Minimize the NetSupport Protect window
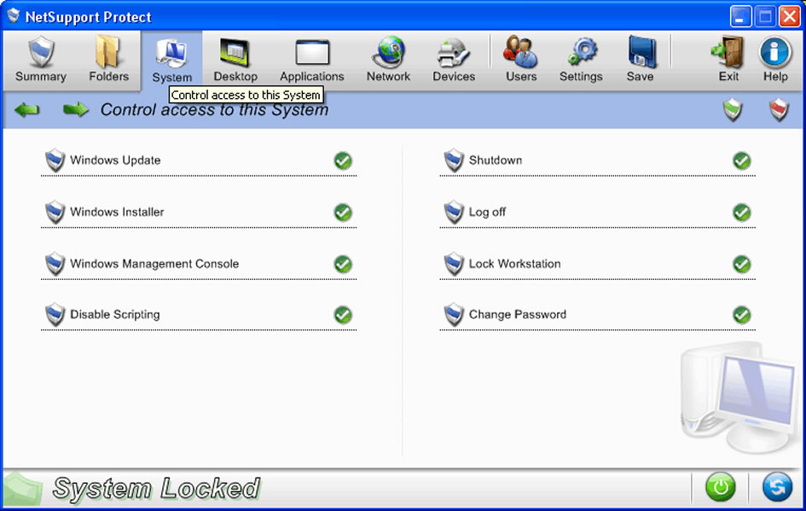806x511 pixels. point(740,17)
